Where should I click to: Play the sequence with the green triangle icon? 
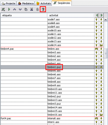(9, 9)
